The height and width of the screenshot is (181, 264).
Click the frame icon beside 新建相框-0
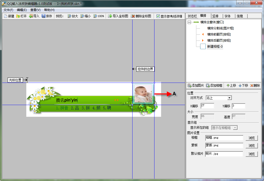[x=203, y=47]
